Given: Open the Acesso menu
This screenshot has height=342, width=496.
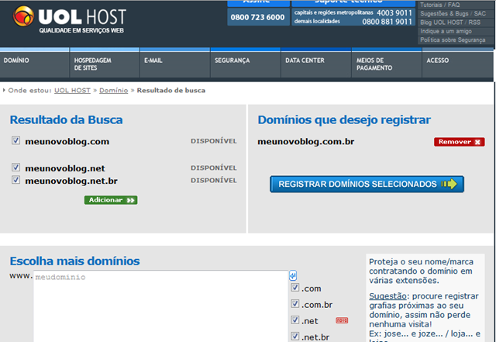Looking at the screenshot, I should (x=457, y=64).
